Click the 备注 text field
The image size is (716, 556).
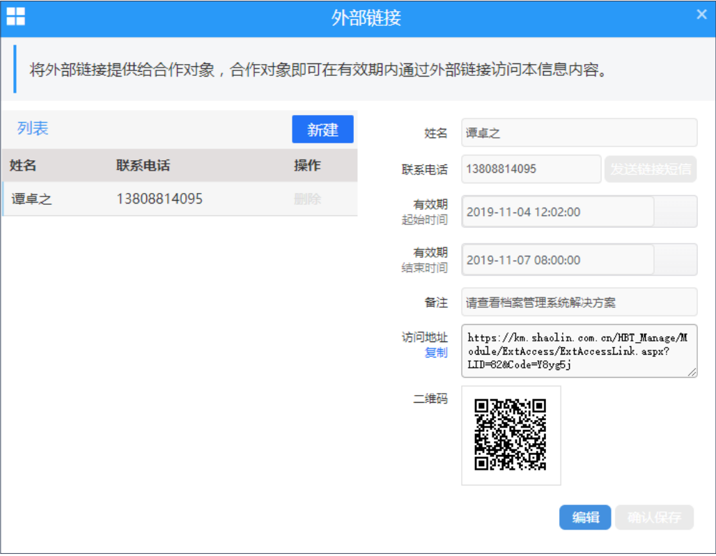click(x=579, y=302)
